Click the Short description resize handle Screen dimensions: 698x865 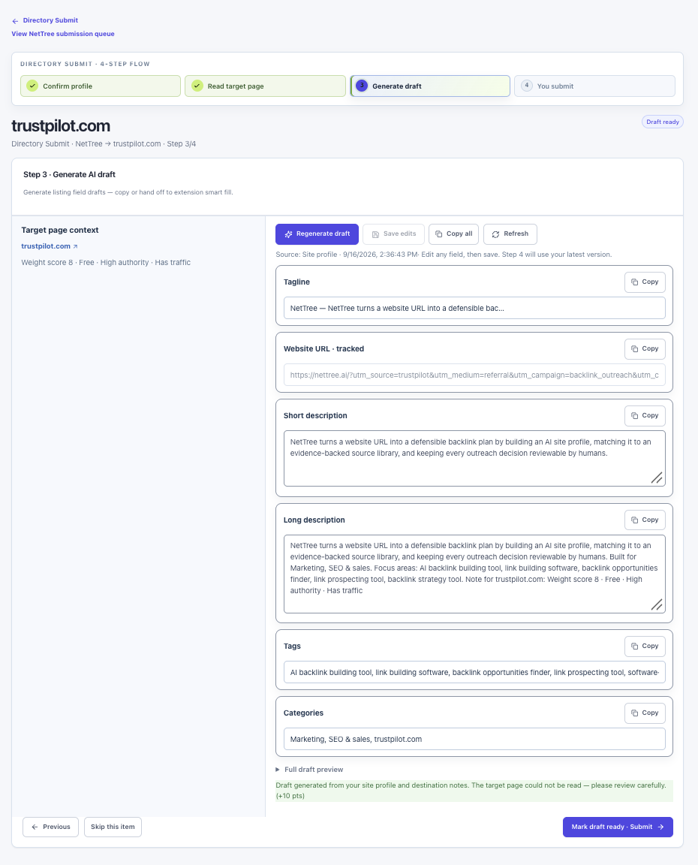coord(657,478)
